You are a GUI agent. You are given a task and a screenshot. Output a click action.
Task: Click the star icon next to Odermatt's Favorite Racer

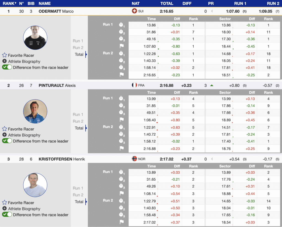[4, 55]
